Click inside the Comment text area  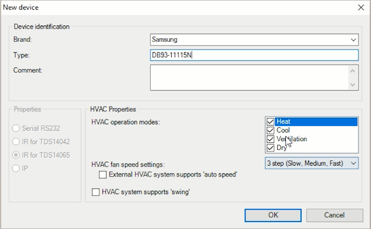click(249, 77)
